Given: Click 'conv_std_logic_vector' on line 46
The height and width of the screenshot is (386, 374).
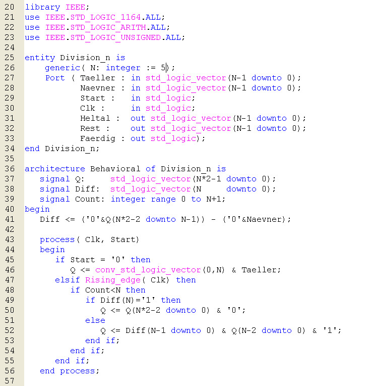Looking at the screenshot, I should click(148, 270).
